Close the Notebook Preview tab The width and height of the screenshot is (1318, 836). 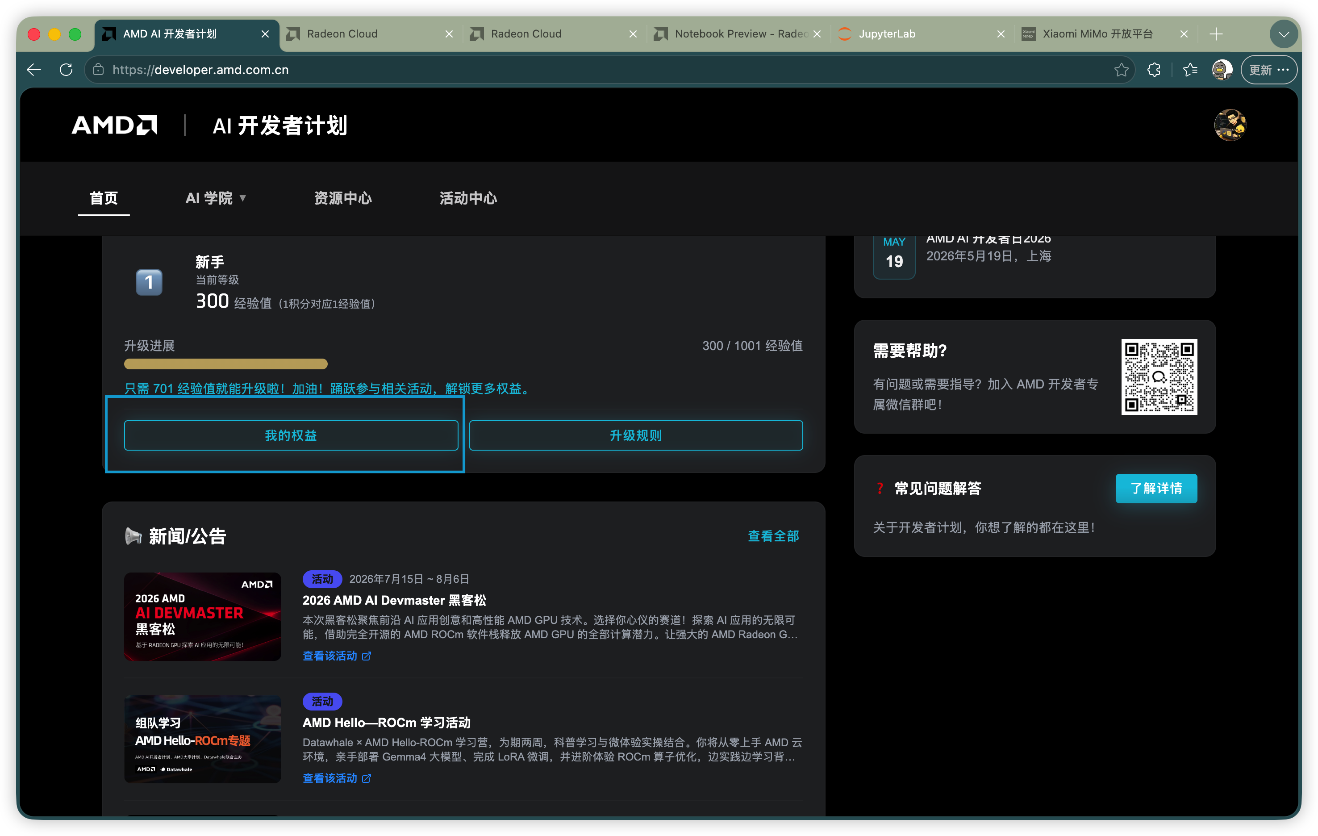pyautogui.click(x=817, y=34)
